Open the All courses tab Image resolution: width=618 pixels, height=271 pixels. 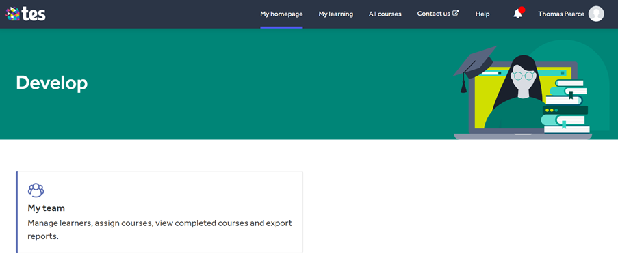tap(385, 14)
